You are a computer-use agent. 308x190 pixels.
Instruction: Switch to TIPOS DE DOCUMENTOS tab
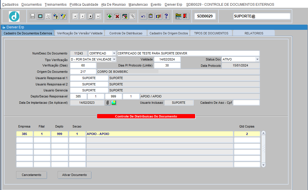211,33
